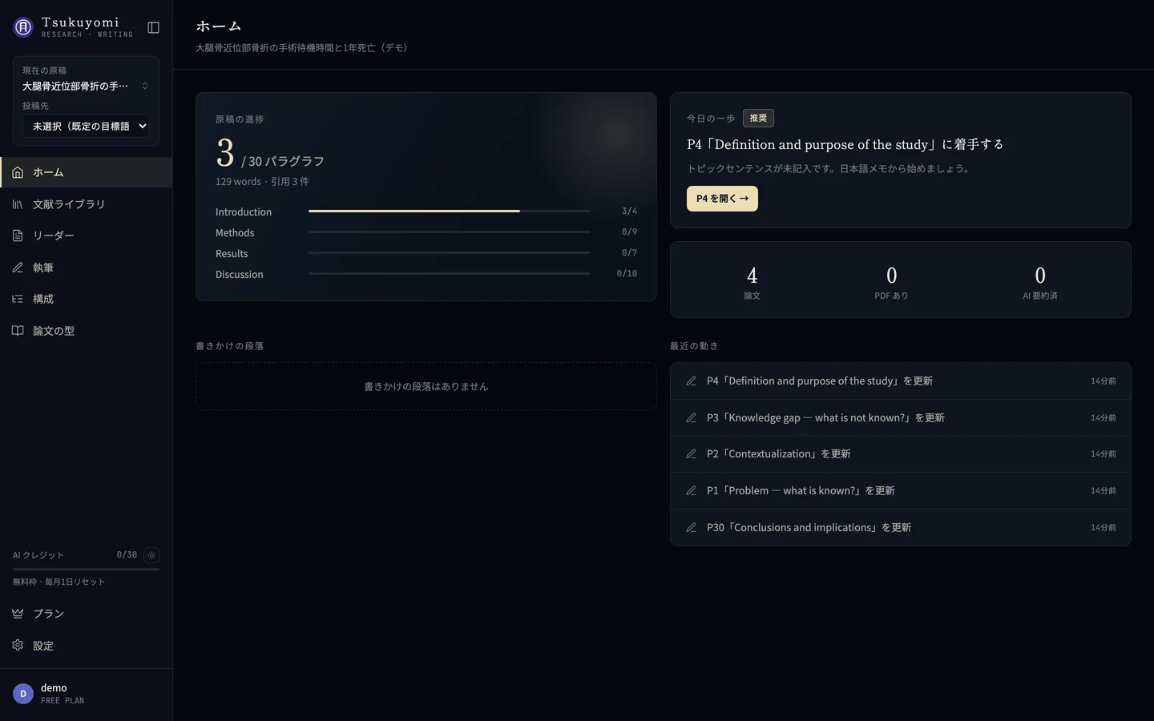
Task: Open 論文の型 in the sidebar
Action: (x=87, y=331)
